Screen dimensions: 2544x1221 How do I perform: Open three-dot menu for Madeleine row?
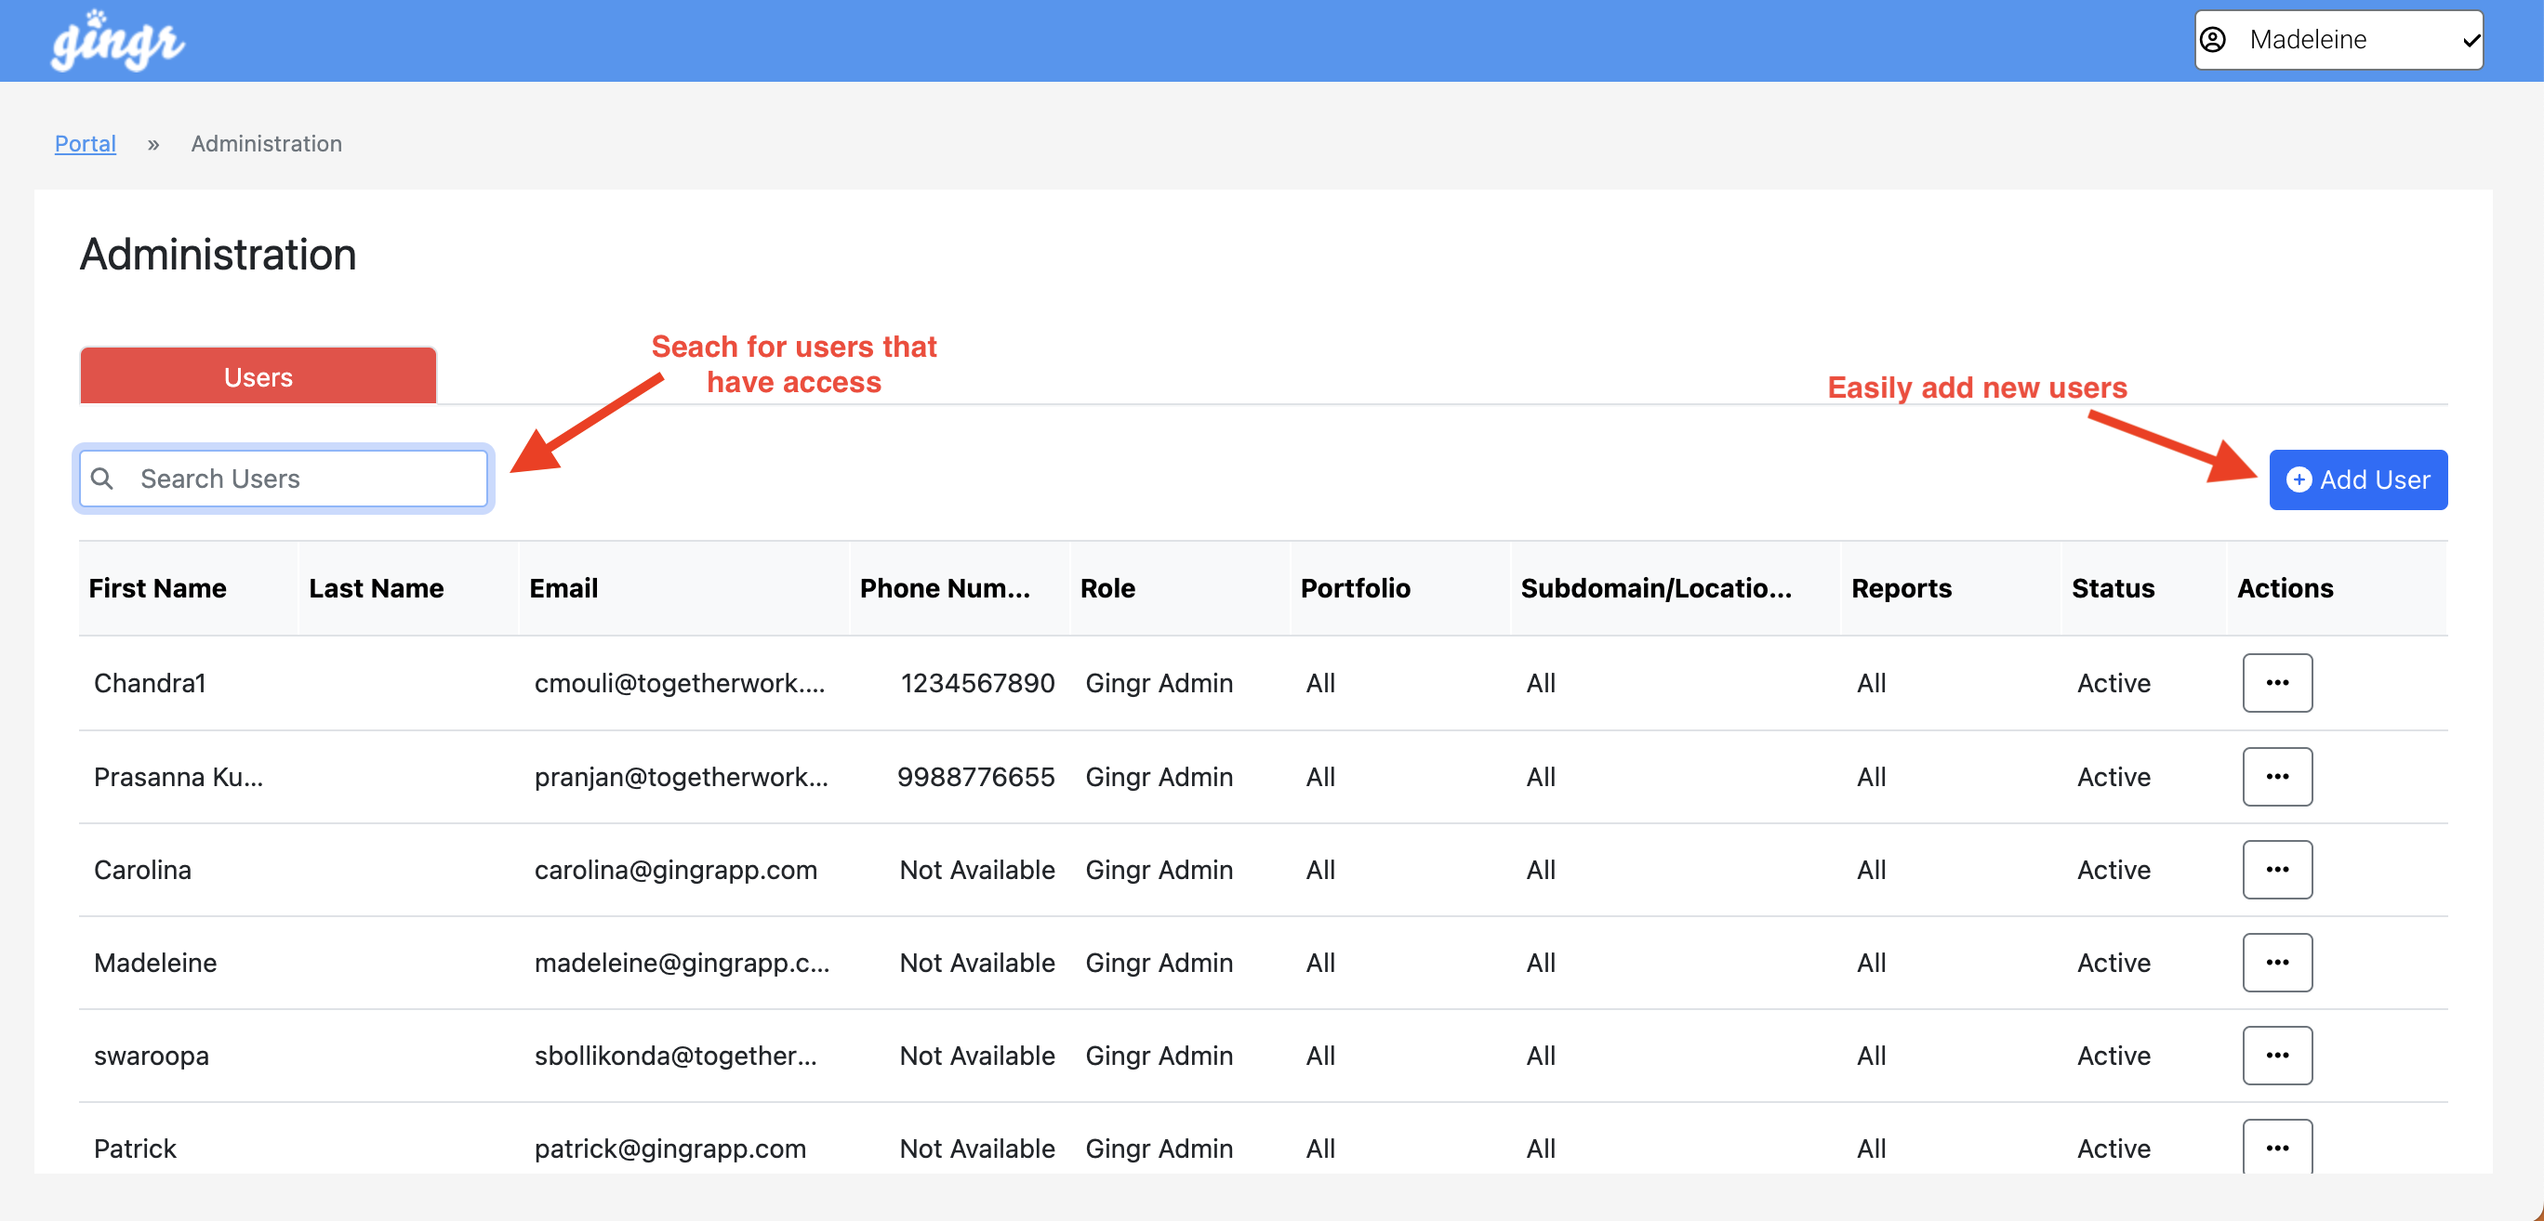click(2276, 963)
